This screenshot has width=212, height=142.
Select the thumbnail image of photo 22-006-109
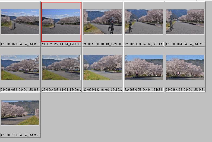coord(20,113)
